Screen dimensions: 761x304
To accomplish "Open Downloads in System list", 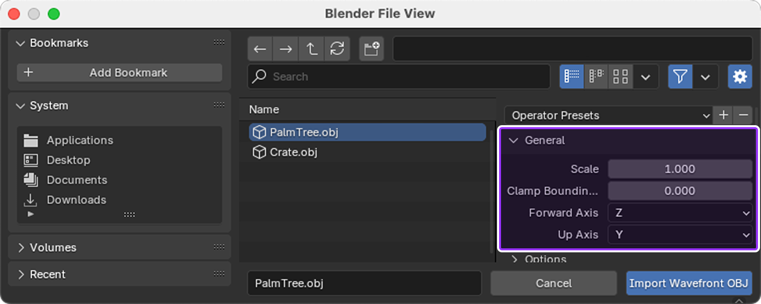I will click(x=77, y=200).
